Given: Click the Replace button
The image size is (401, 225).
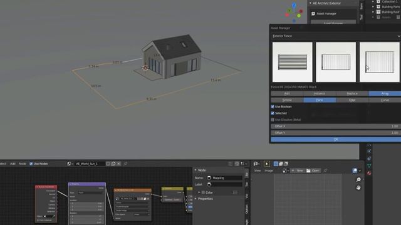Looking at the screenshot, I should tap(352, 94).
